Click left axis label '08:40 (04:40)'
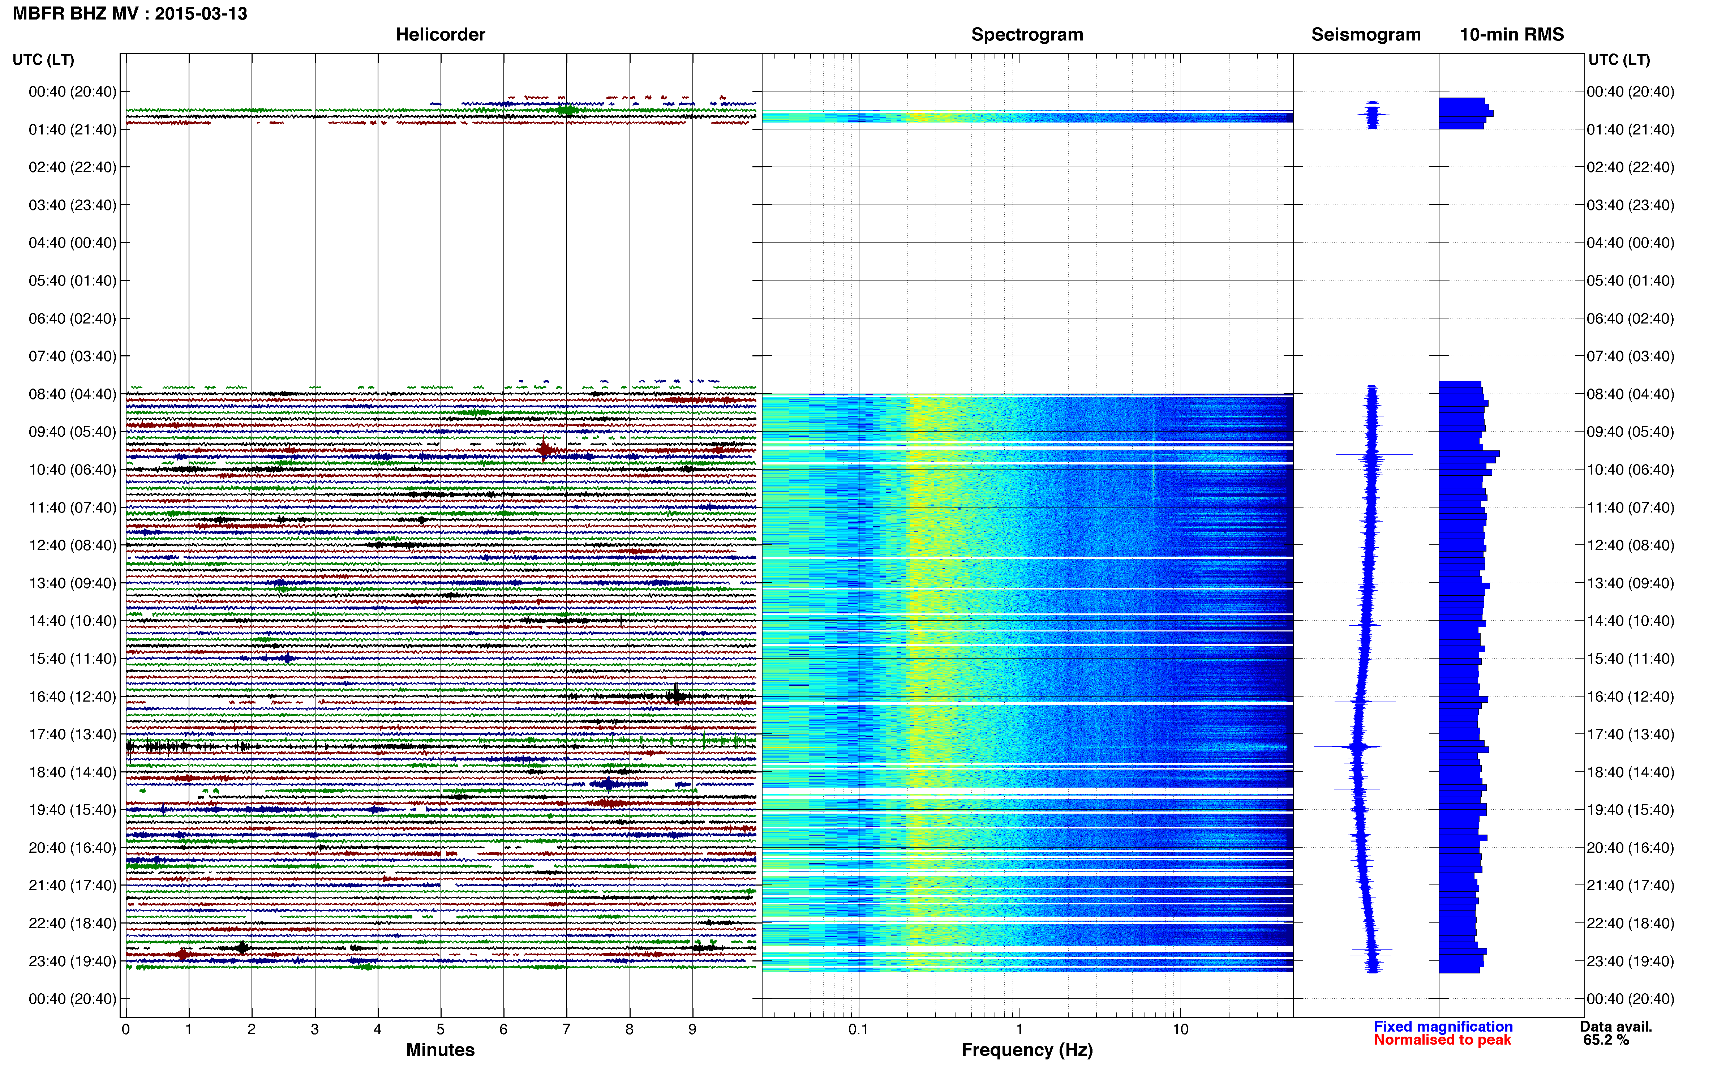Screen dimensions: 1713x1071 72,394
